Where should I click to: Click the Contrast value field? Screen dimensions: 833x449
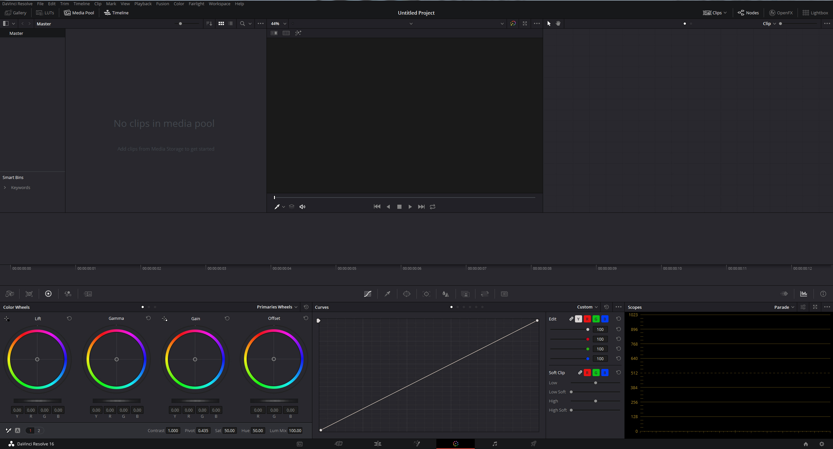tap(173, 430)
